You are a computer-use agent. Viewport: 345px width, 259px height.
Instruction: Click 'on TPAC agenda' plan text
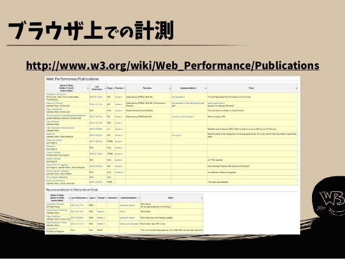[x=215, y=160]
